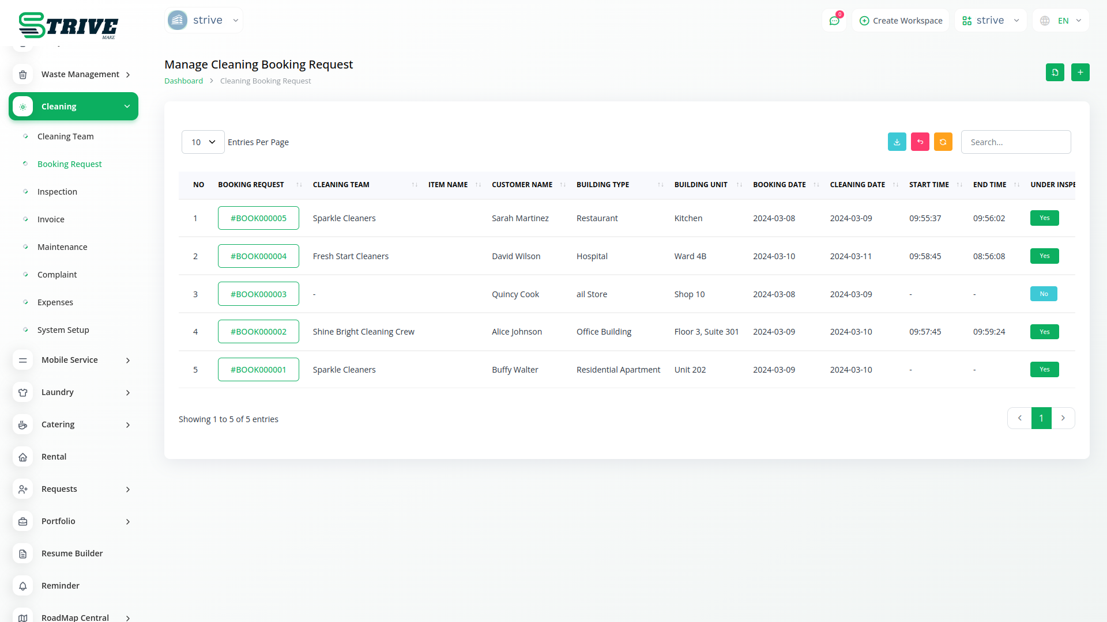Screen dimensions: 1107x622
Task: Open the Rental house icon menu
Action: [x=23, y=457]
